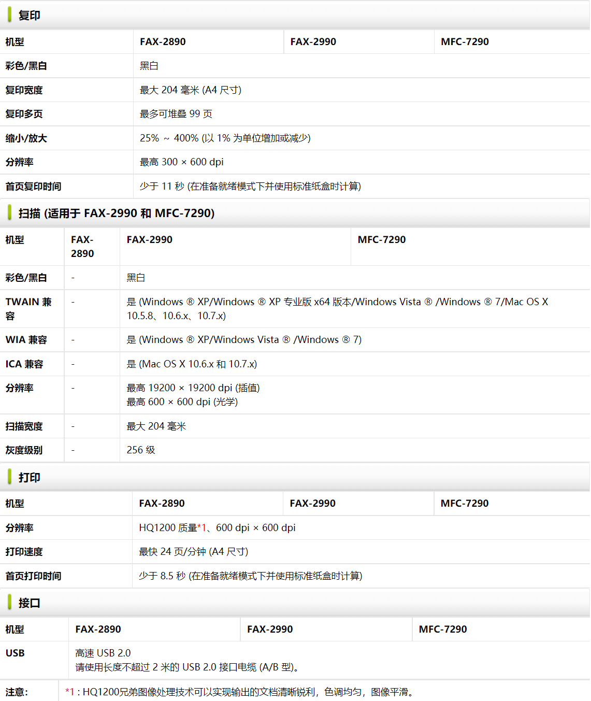
Task: Click the WIA 兼容 row label
Action: coord(26,340)
